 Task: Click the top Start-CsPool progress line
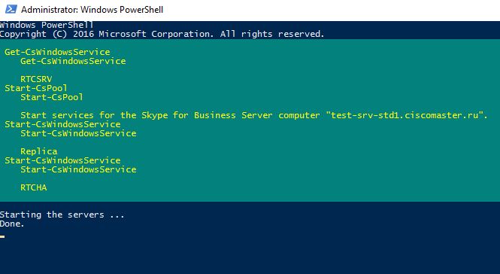36,88
